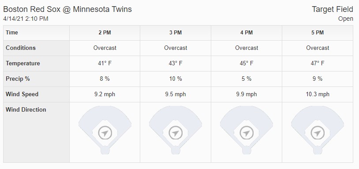This screenshot has width=359, height=169.
Task: Click the Wind Direction row label
Action: point(26,109)
